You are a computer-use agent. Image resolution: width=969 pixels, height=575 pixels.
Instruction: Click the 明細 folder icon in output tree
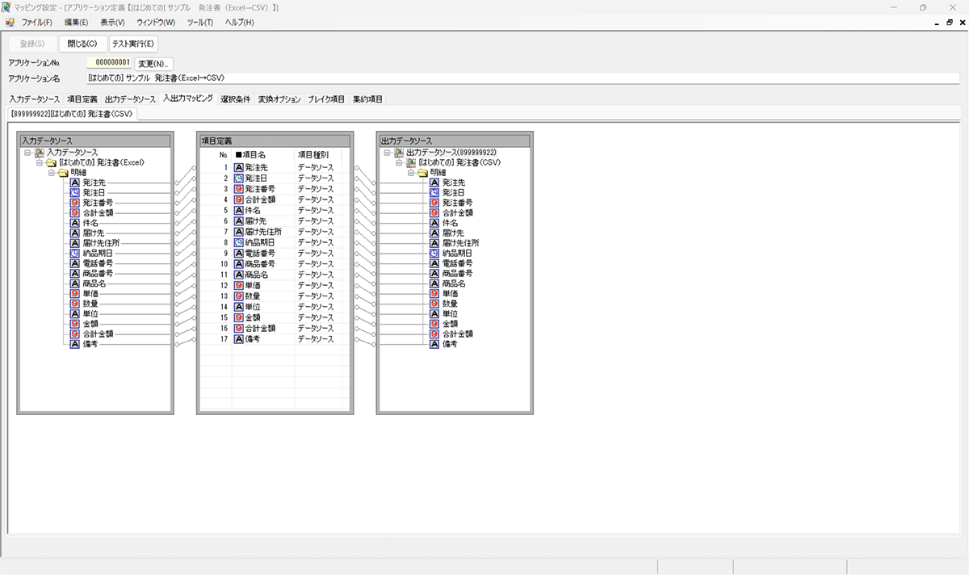coord(422,173)
